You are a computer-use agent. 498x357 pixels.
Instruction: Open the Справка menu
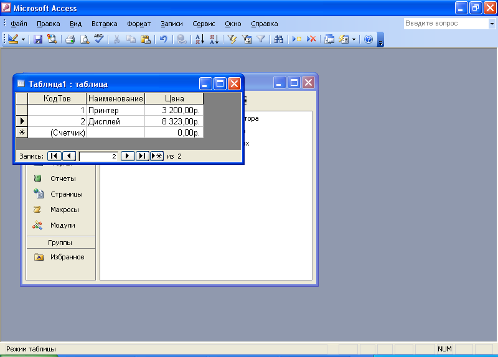(x=264, y=24)
